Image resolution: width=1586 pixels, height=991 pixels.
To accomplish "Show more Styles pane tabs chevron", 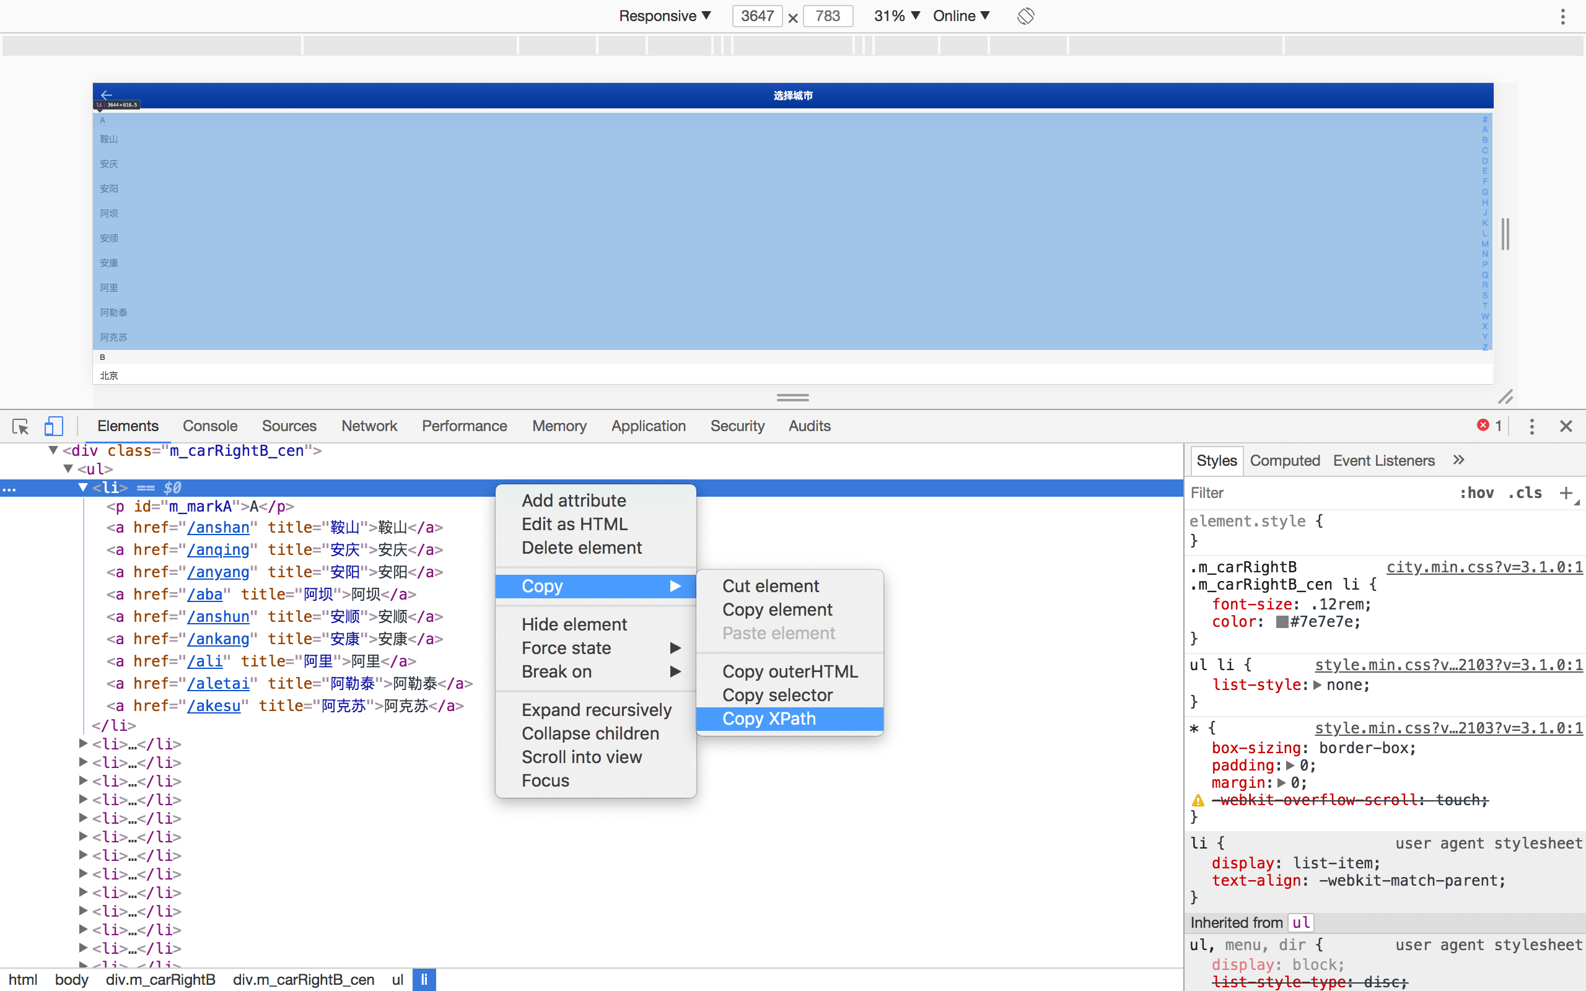I will click(x=1458, y=460).
